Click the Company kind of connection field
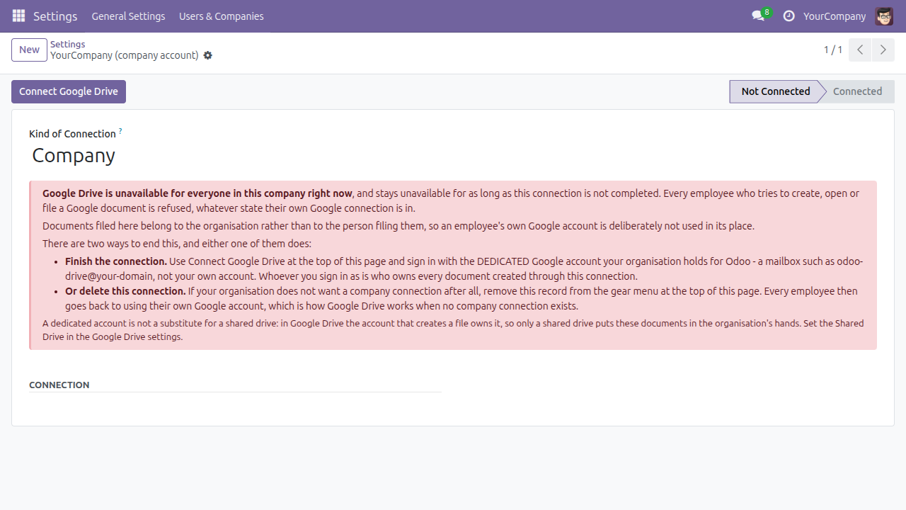Image resolution: width=906 pixels, height=510 pixels. tap(74, 155)
